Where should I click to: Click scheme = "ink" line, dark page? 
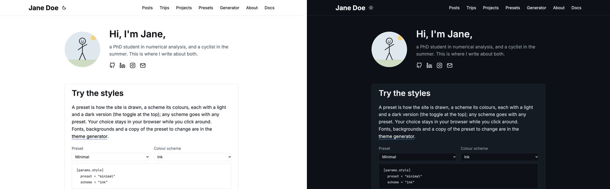pyautogui.click(x=401, y=182)
